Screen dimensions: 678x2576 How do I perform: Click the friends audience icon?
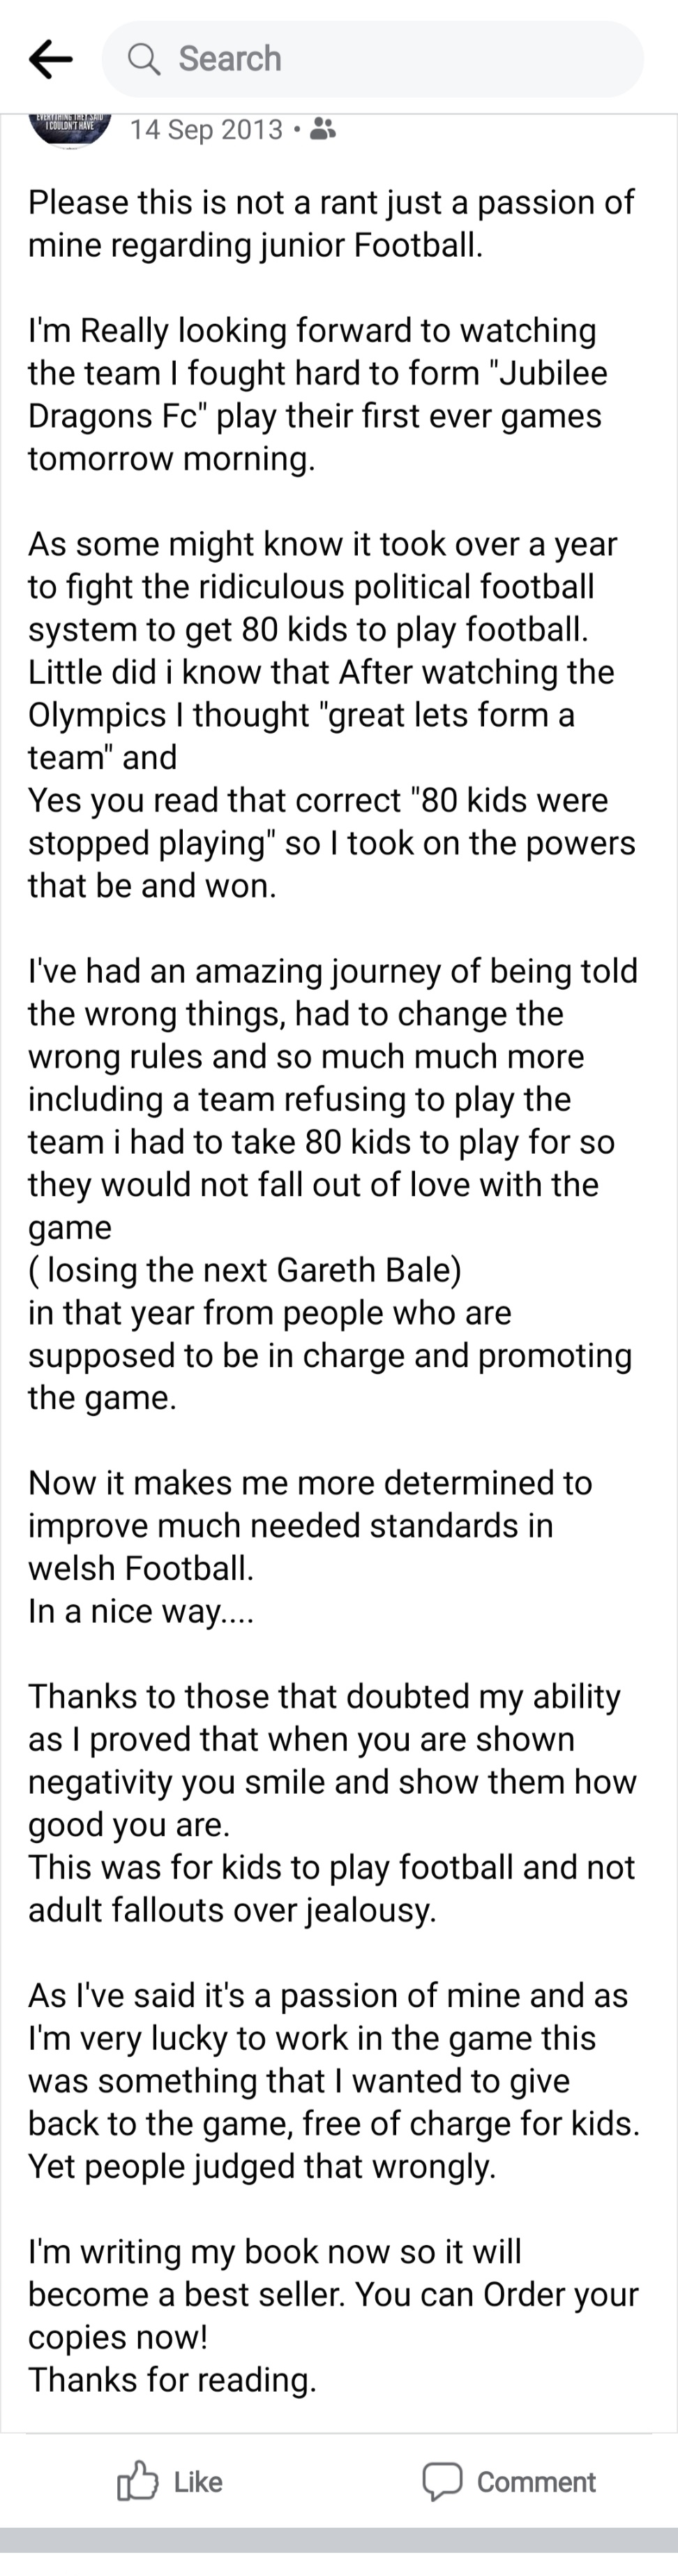[323, 129]
